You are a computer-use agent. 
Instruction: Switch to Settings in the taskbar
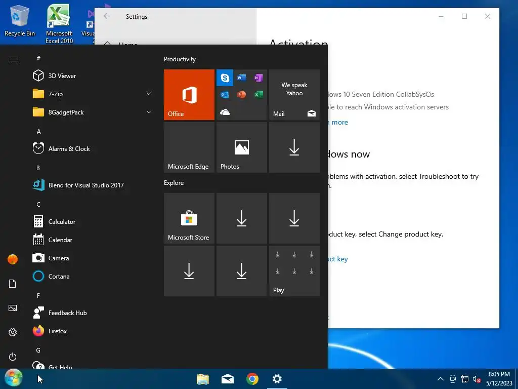277,379
